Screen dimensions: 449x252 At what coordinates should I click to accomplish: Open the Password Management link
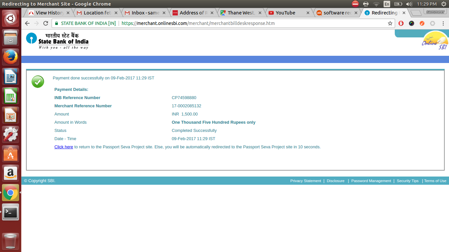371,181
